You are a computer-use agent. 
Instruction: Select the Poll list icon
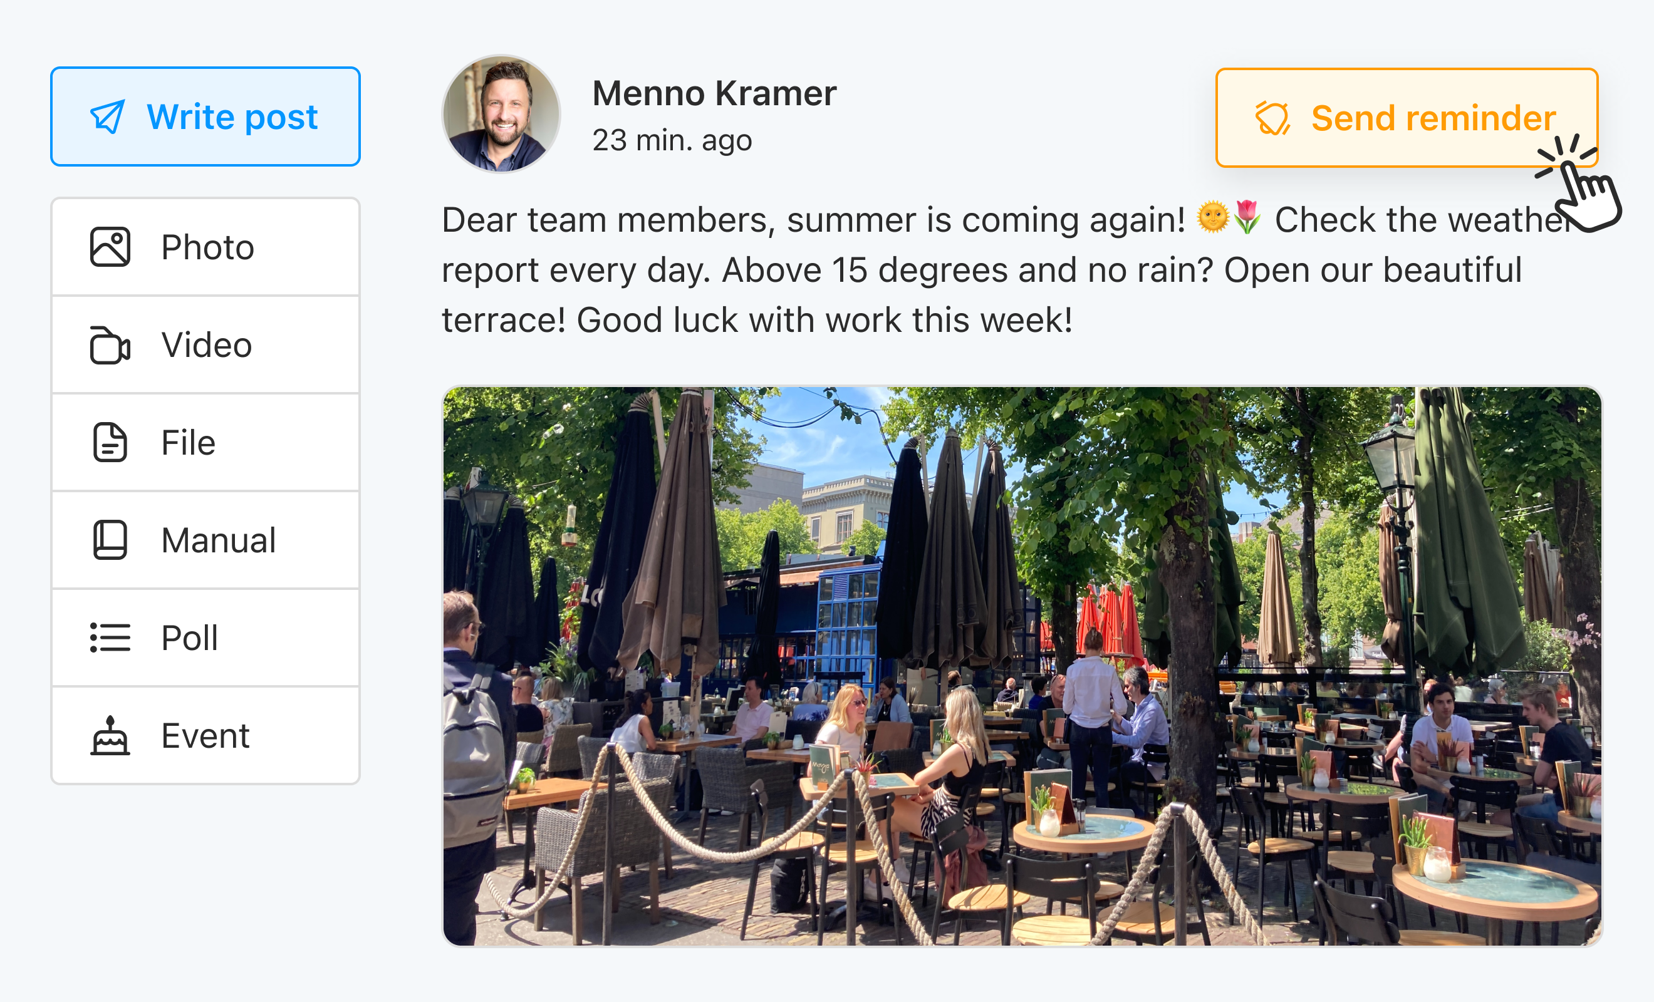point(110,638)
